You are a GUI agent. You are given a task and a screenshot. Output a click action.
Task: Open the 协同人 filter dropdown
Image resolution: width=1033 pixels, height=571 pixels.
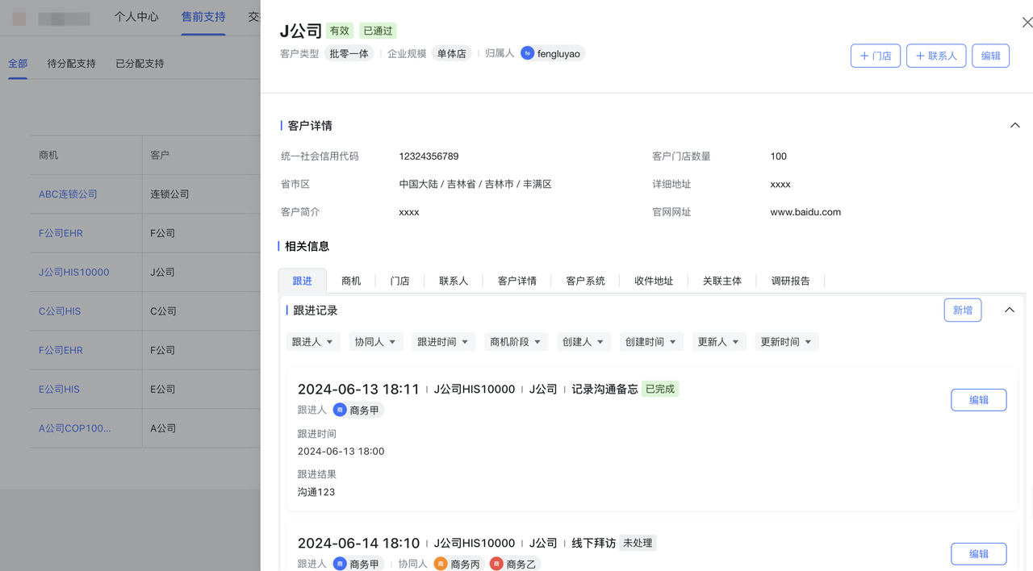pyautogui.click(x=376, y=342)
